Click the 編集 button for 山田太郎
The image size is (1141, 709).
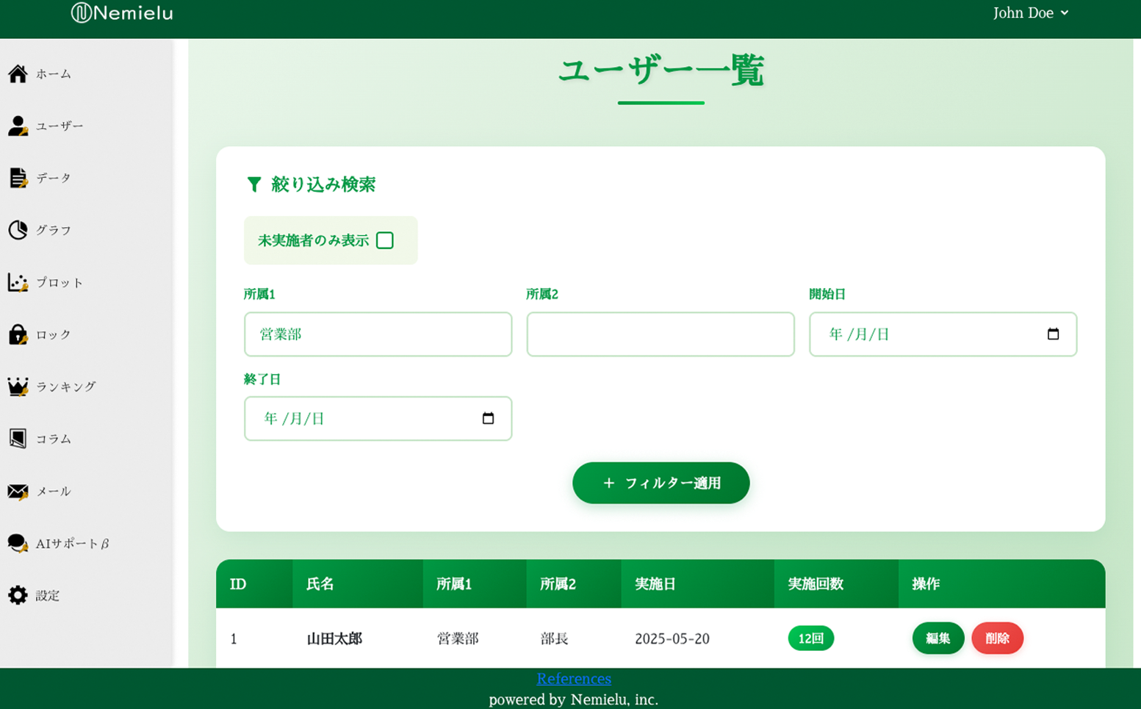tap(937, 638)
